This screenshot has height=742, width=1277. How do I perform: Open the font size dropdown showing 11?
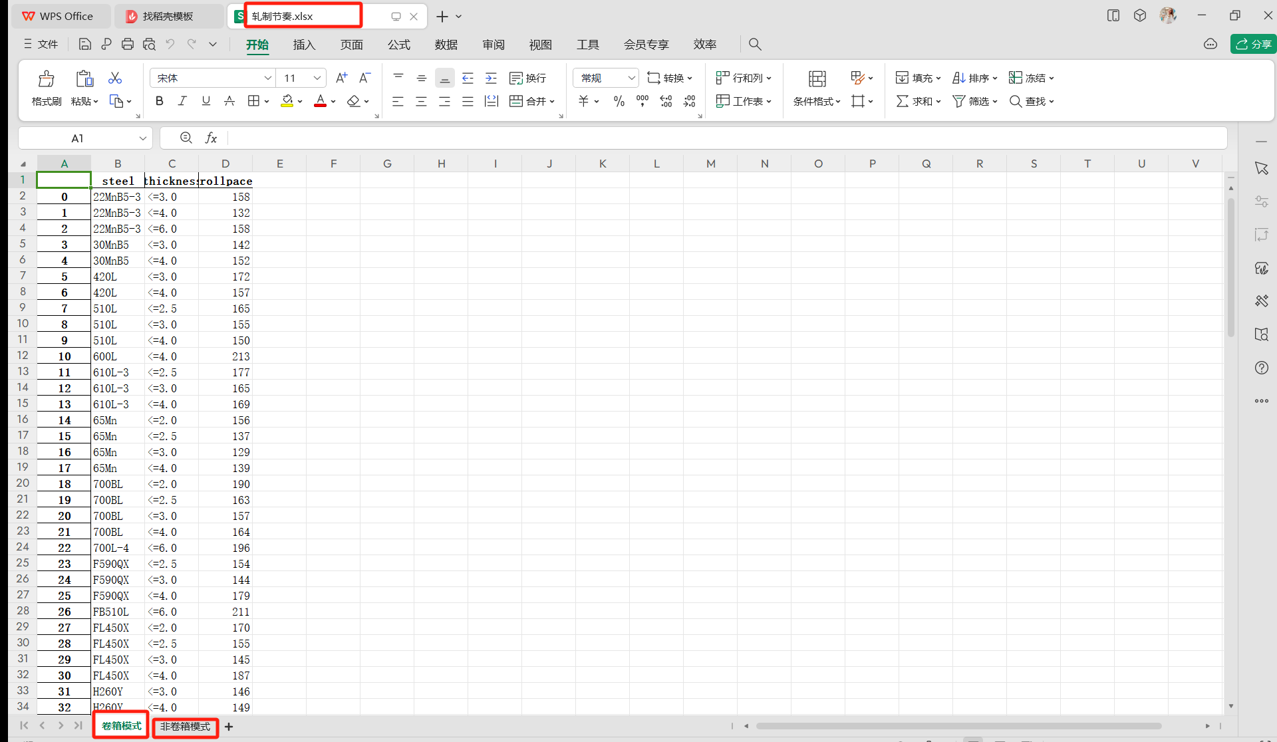(x=317, y=78)
